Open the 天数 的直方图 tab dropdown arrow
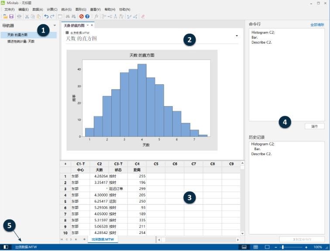330x251 pixels. click(87, 25)
